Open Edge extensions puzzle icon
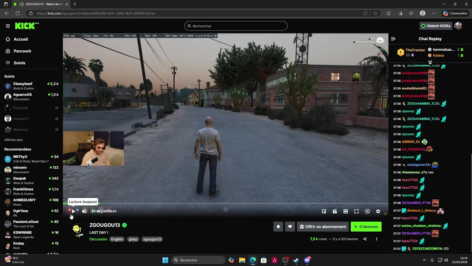Image resolution: width=472 pixels, height=266 pixels. click(388, 13)
